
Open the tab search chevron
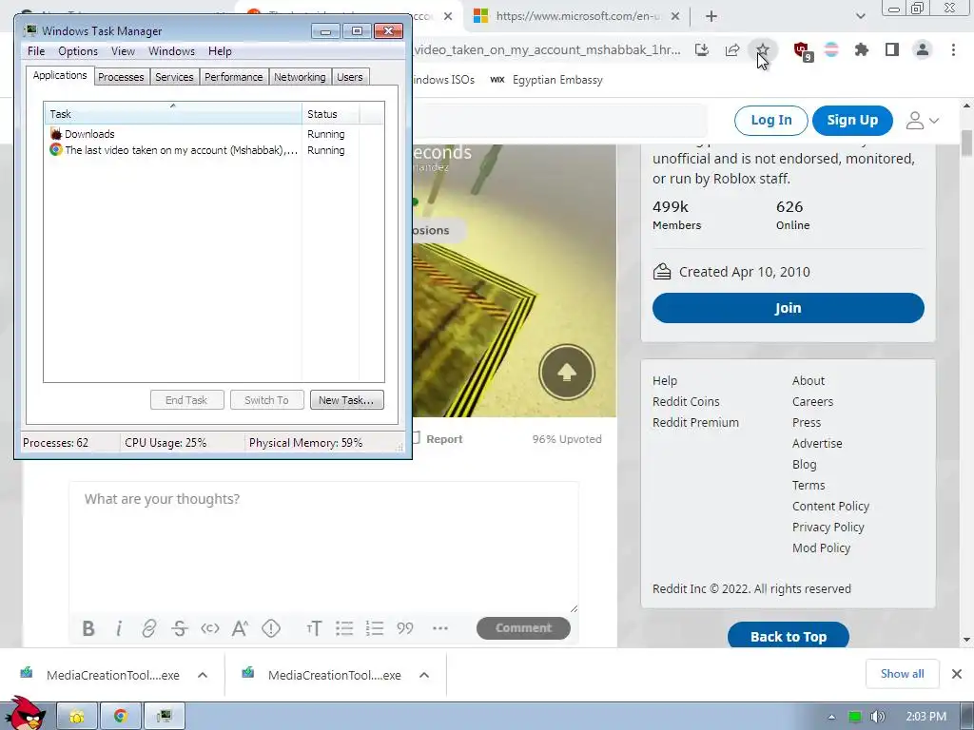[x=860, y=16]
